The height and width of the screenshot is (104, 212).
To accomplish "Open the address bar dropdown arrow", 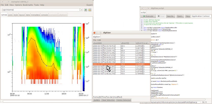I will pyautogui.click(x=82, y=10).
